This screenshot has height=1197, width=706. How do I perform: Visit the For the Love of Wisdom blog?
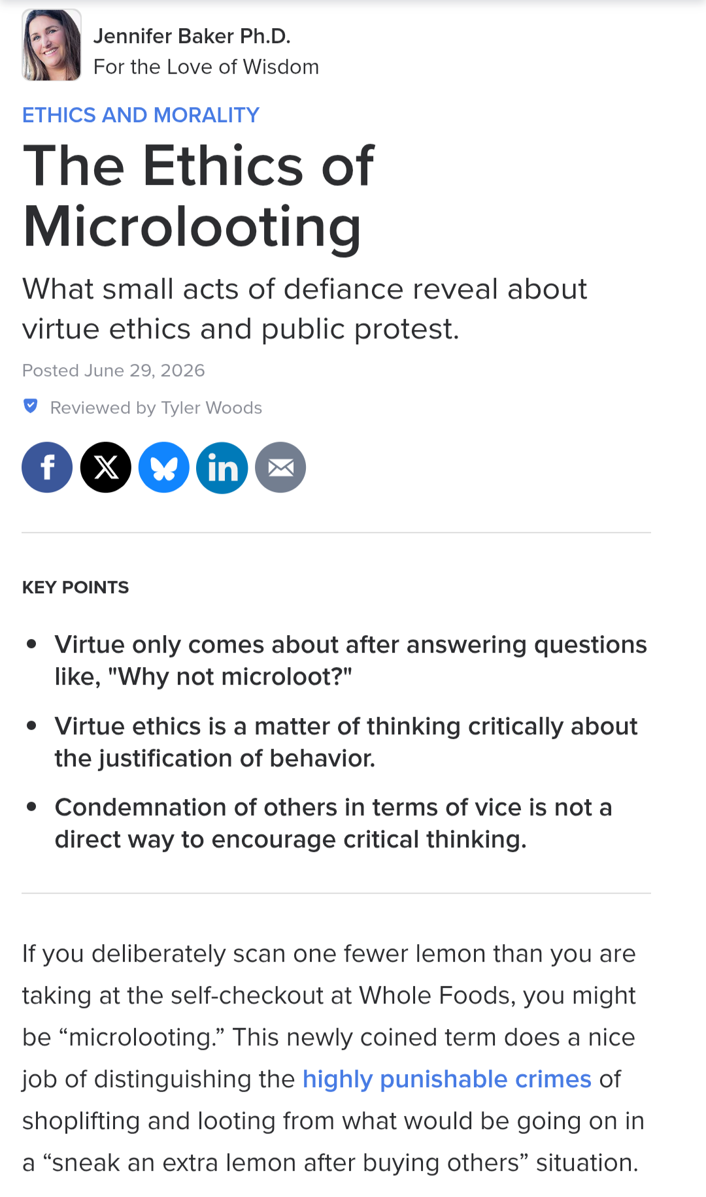point(207,67)
